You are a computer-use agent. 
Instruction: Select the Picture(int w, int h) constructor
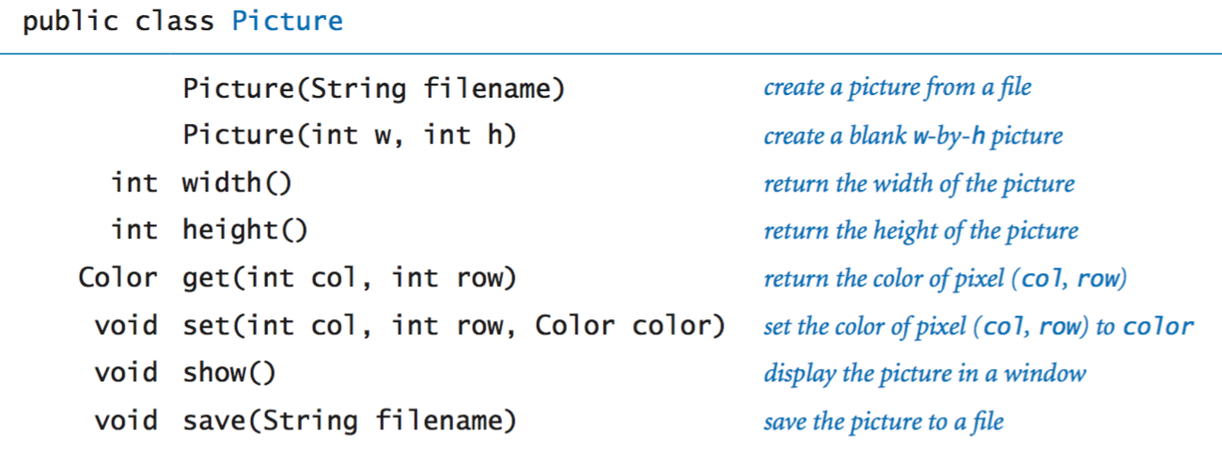[x=350, y=136]
